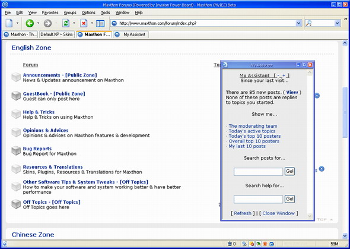
Task: Click the grey Forward arrow button
Action: (x=47, y=23)
